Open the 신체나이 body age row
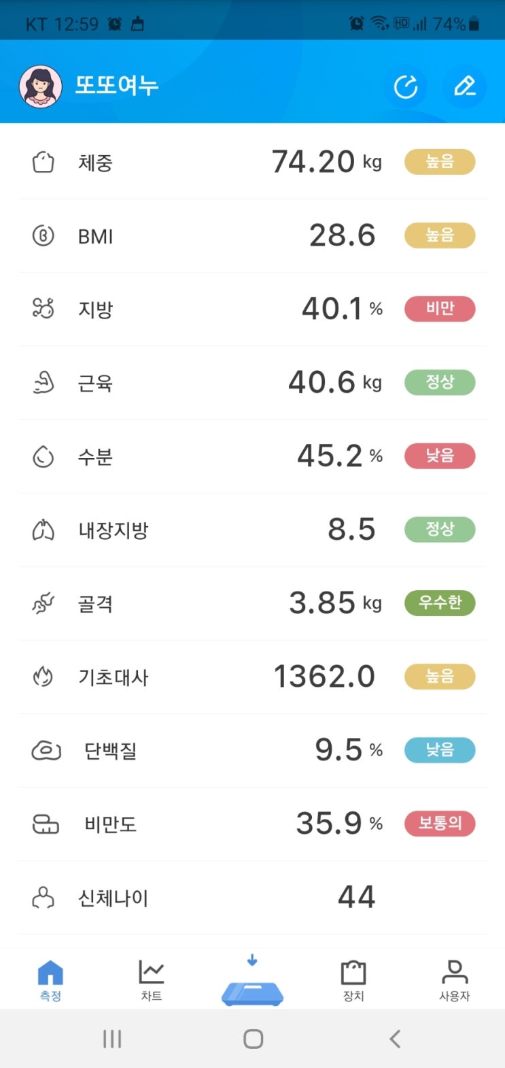505x1068 pixels. click(x=252, y=898)
